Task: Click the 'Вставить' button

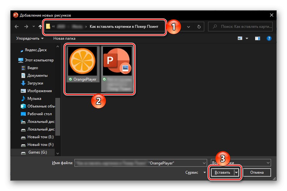Action: click(222, 172)
